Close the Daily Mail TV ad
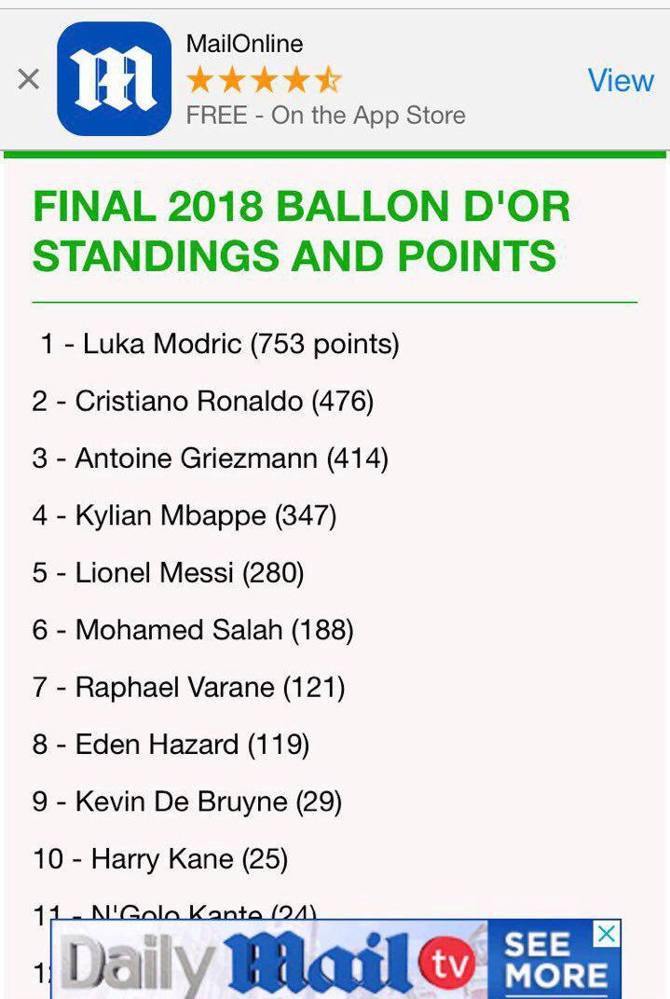The height and width of the screenshot is (999, 670). tap(607, 934)
